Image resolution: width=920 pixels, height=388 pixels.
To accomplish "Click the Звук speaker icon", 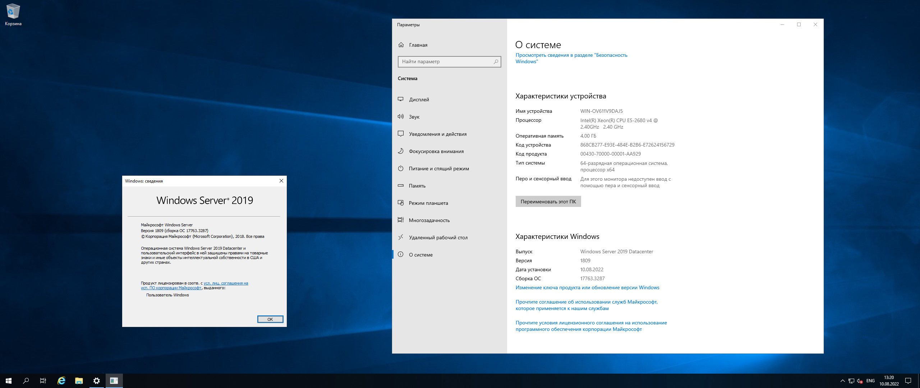I will 401,116.
